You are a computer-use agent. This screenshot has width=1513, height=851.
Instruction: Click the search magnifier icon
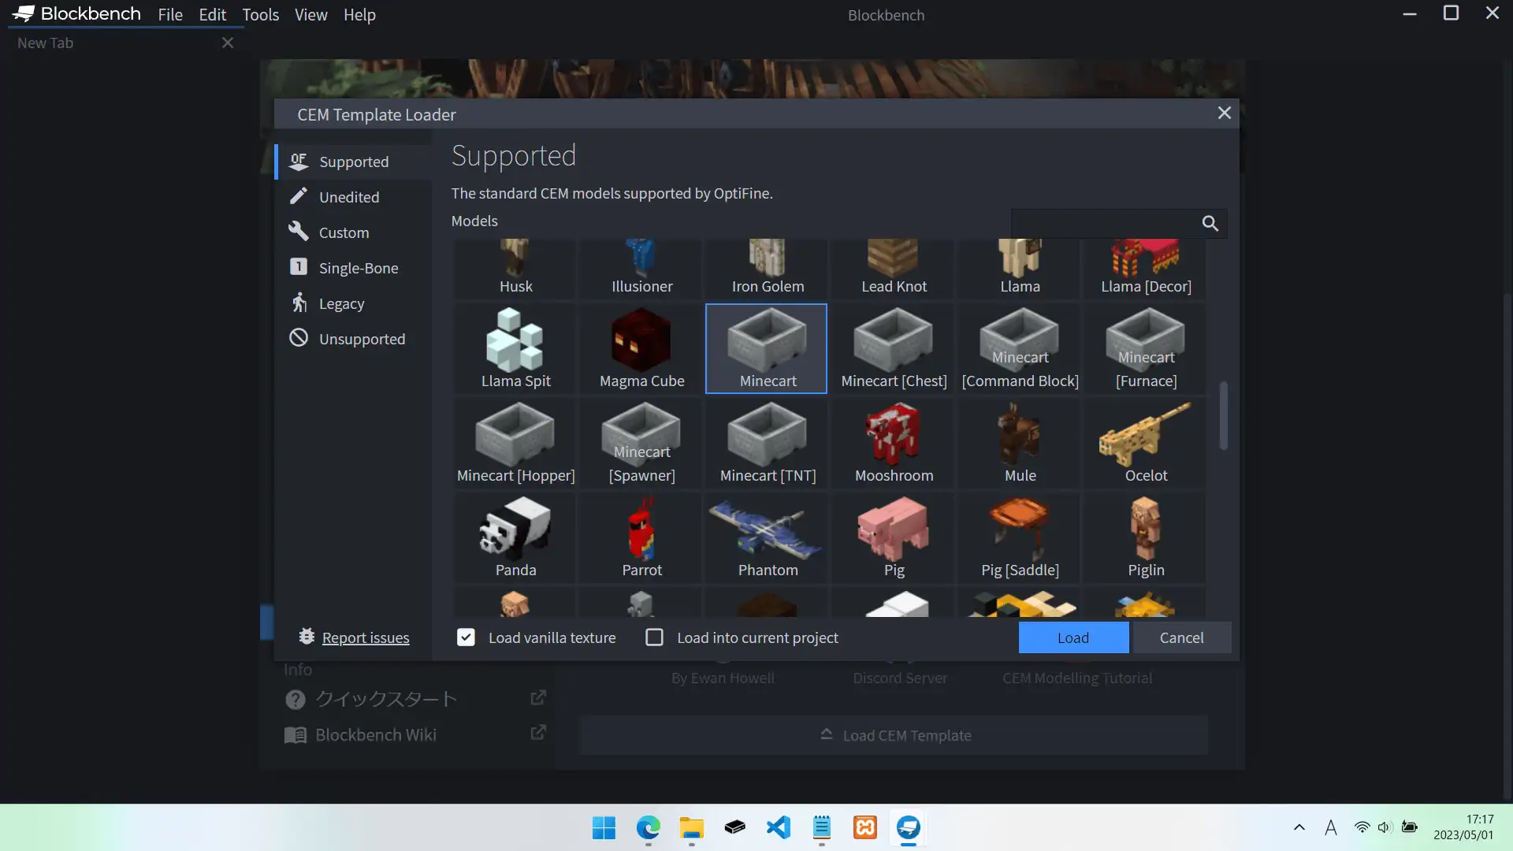tap(1210, 224)
